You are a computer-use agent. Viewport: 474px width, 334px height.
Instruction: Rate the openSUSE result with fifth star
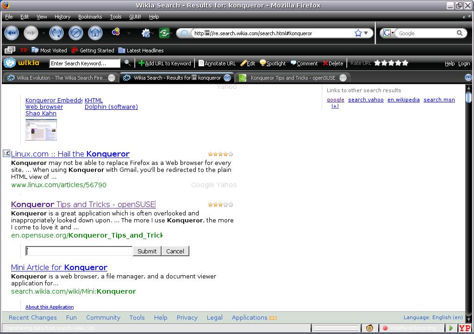231,204
